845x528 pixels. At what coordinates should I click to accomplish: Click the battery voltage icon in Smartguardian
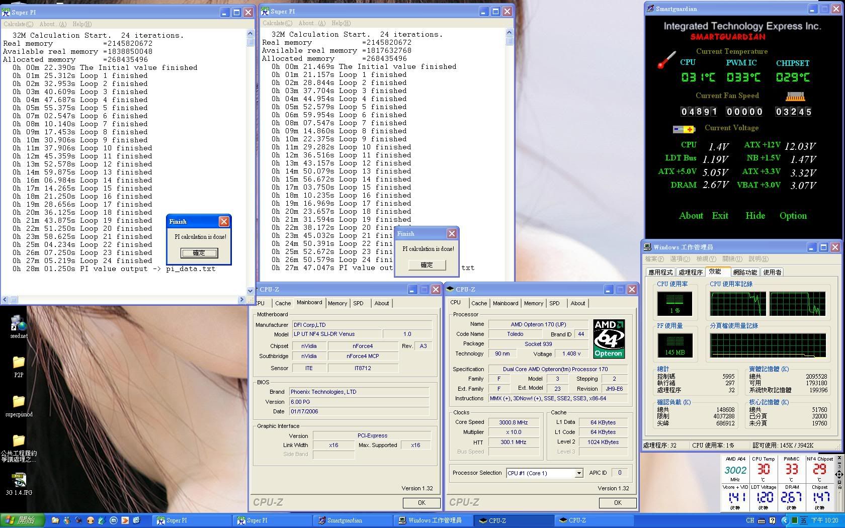(684, 130)
